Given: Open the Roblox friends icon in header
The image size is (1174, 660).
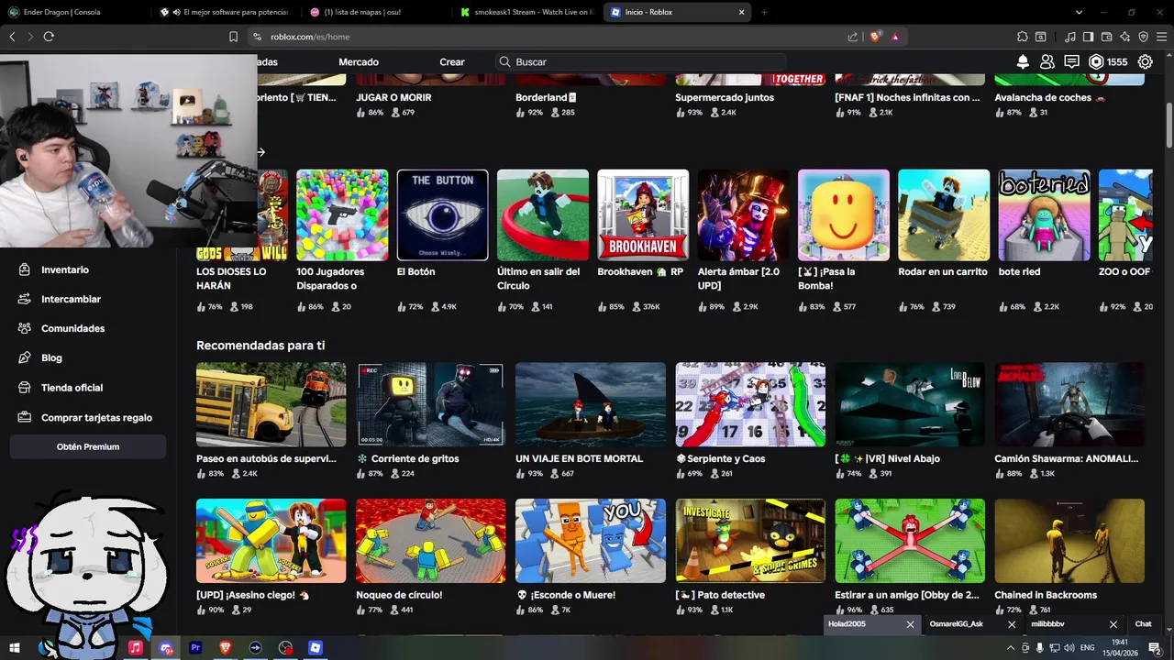Looking at the screenshot, I should [x=1047, y=62].
